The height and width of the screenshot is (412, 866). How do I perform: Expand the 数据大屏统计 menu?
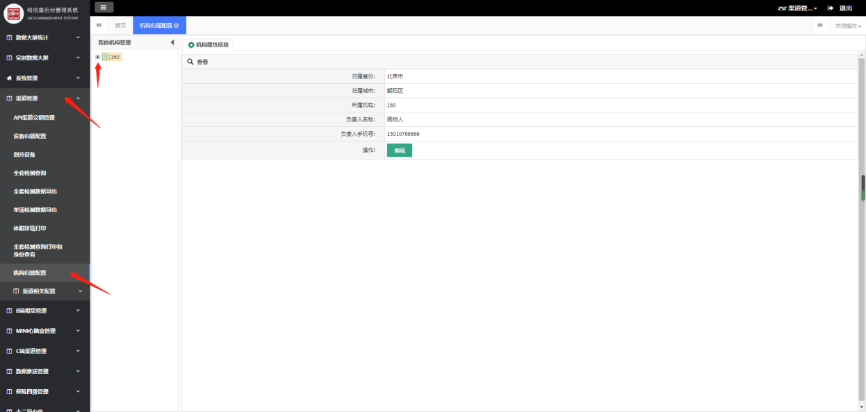pos(44,37)
